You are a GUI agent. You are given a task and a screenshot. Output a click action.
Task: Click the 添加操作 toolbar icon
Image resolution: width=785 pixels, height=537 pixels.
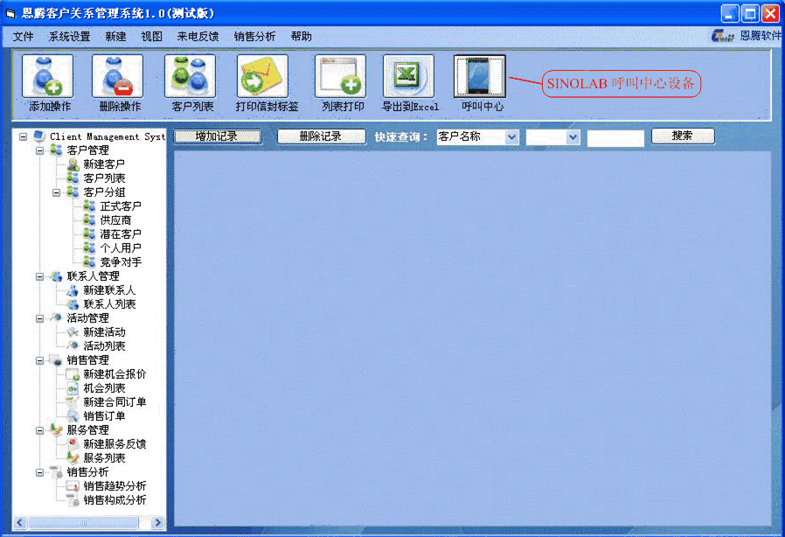(x=47, y=76)
